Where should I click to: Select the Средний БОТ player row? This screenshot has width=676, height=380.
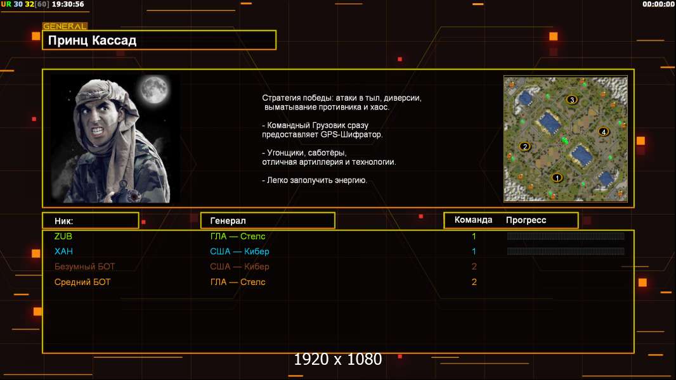coord(338,282)
